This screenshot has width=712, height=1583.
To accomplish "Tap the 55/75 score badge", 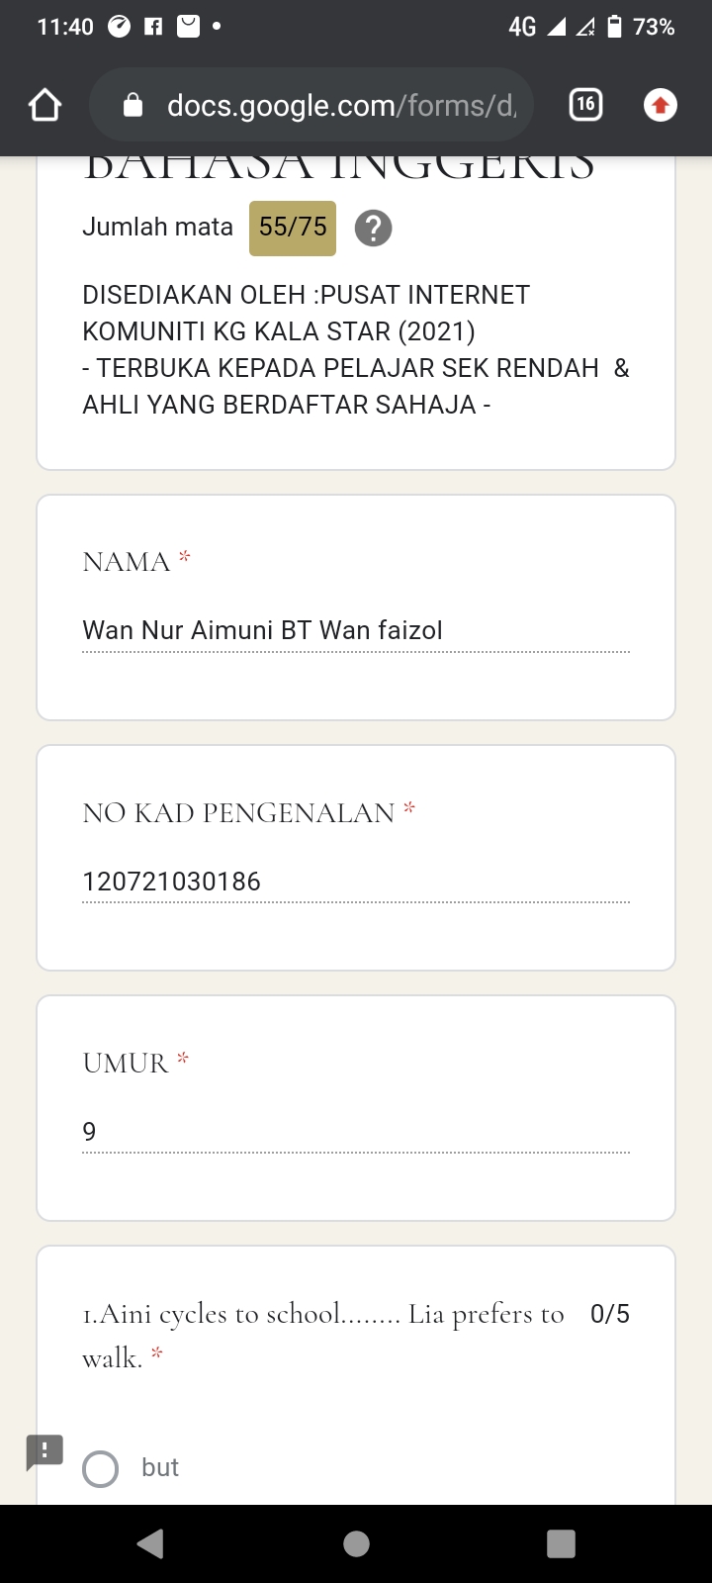I will pyautogui.click(x=293, y=228).
